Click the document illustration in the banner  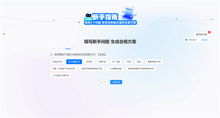(x=128, y=13)
